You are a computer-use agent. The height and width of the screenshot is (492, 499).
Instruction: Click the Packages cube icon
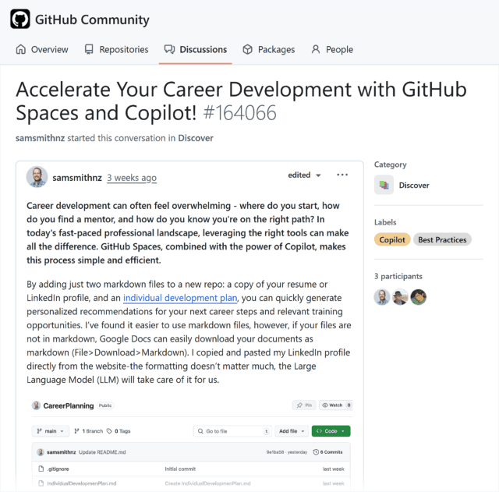(x=247, y=50)
